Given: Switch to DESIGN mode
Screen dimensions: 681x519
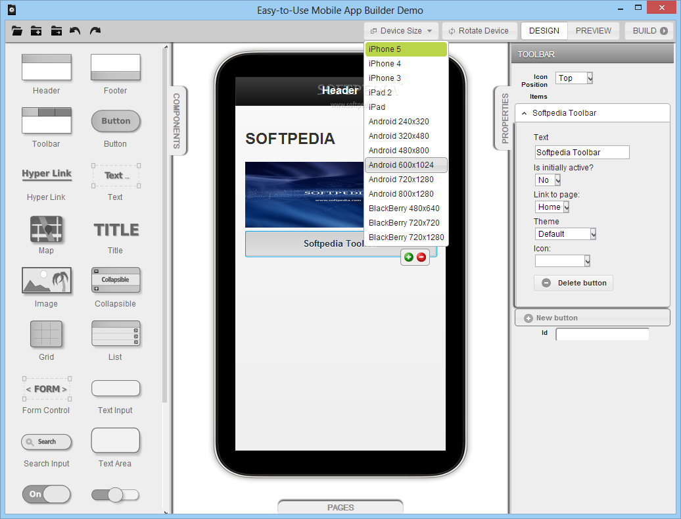Looking at the screenshot, I should pos(544,31).
